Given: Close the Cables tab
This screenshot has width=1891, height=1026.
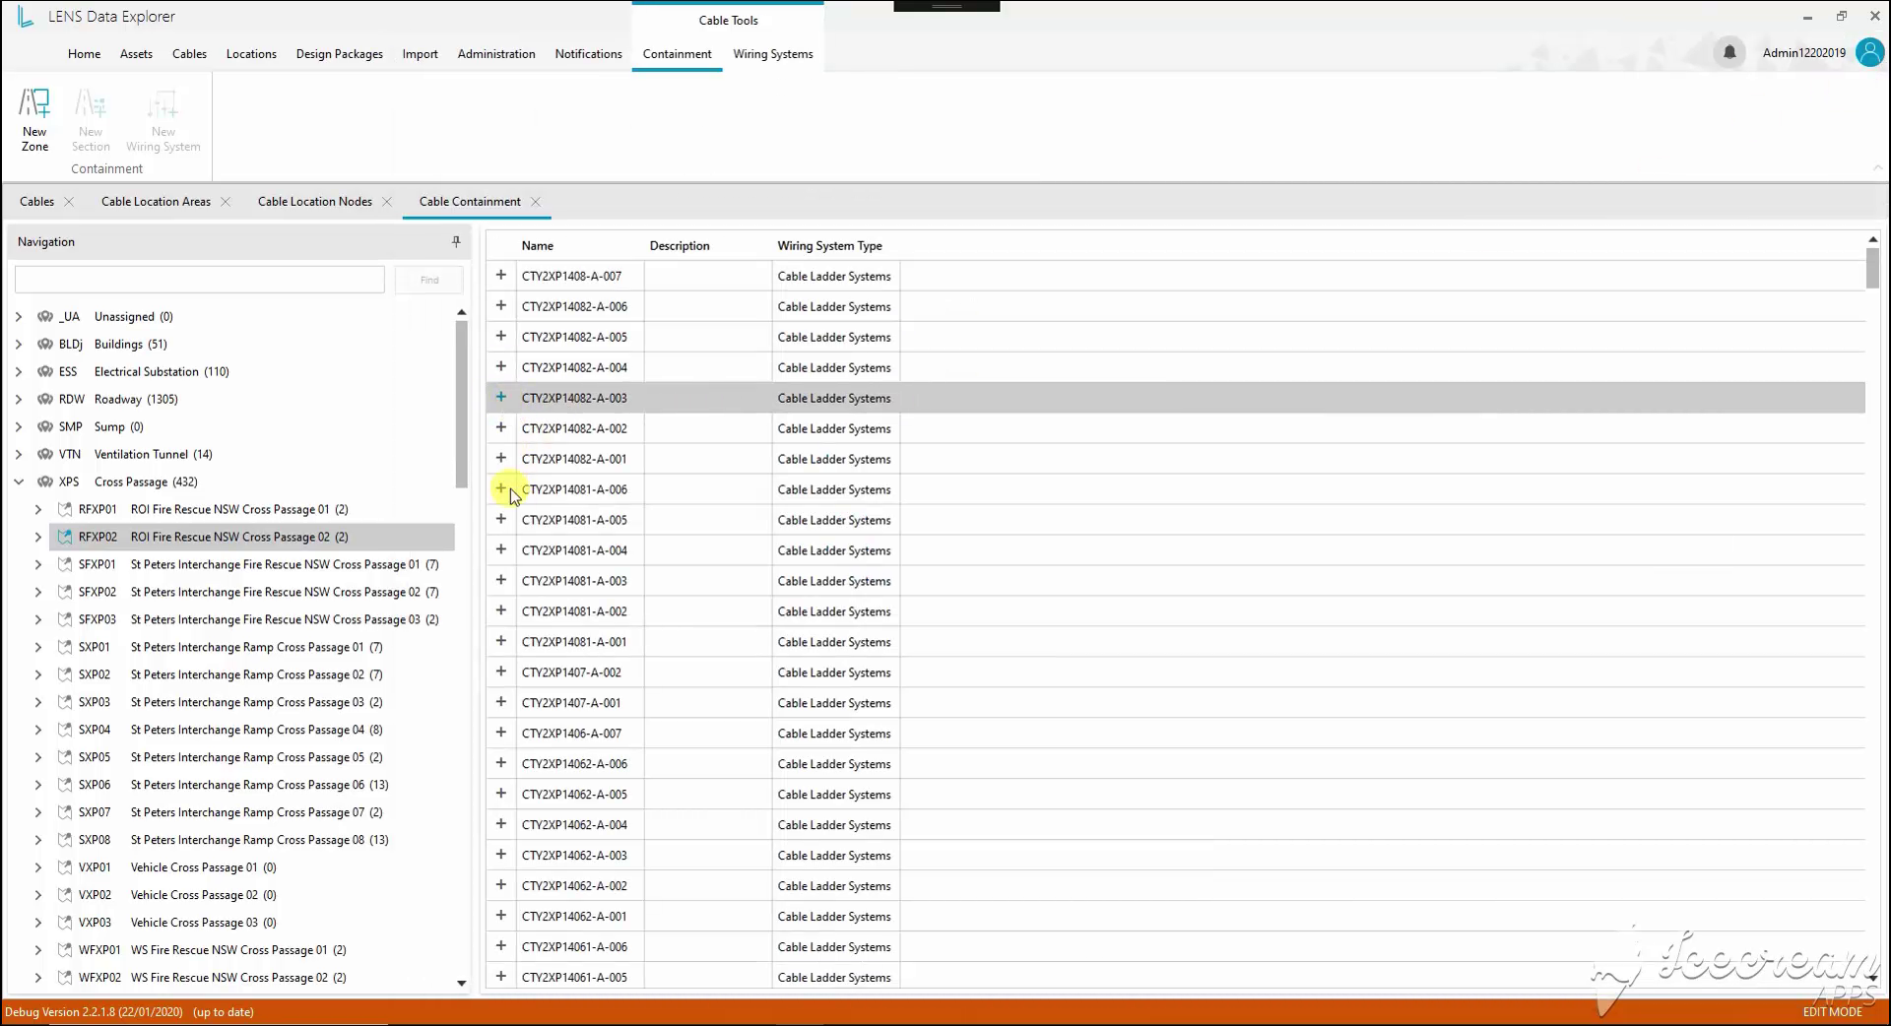Looking at the screenshot, I should pos(69,202).
